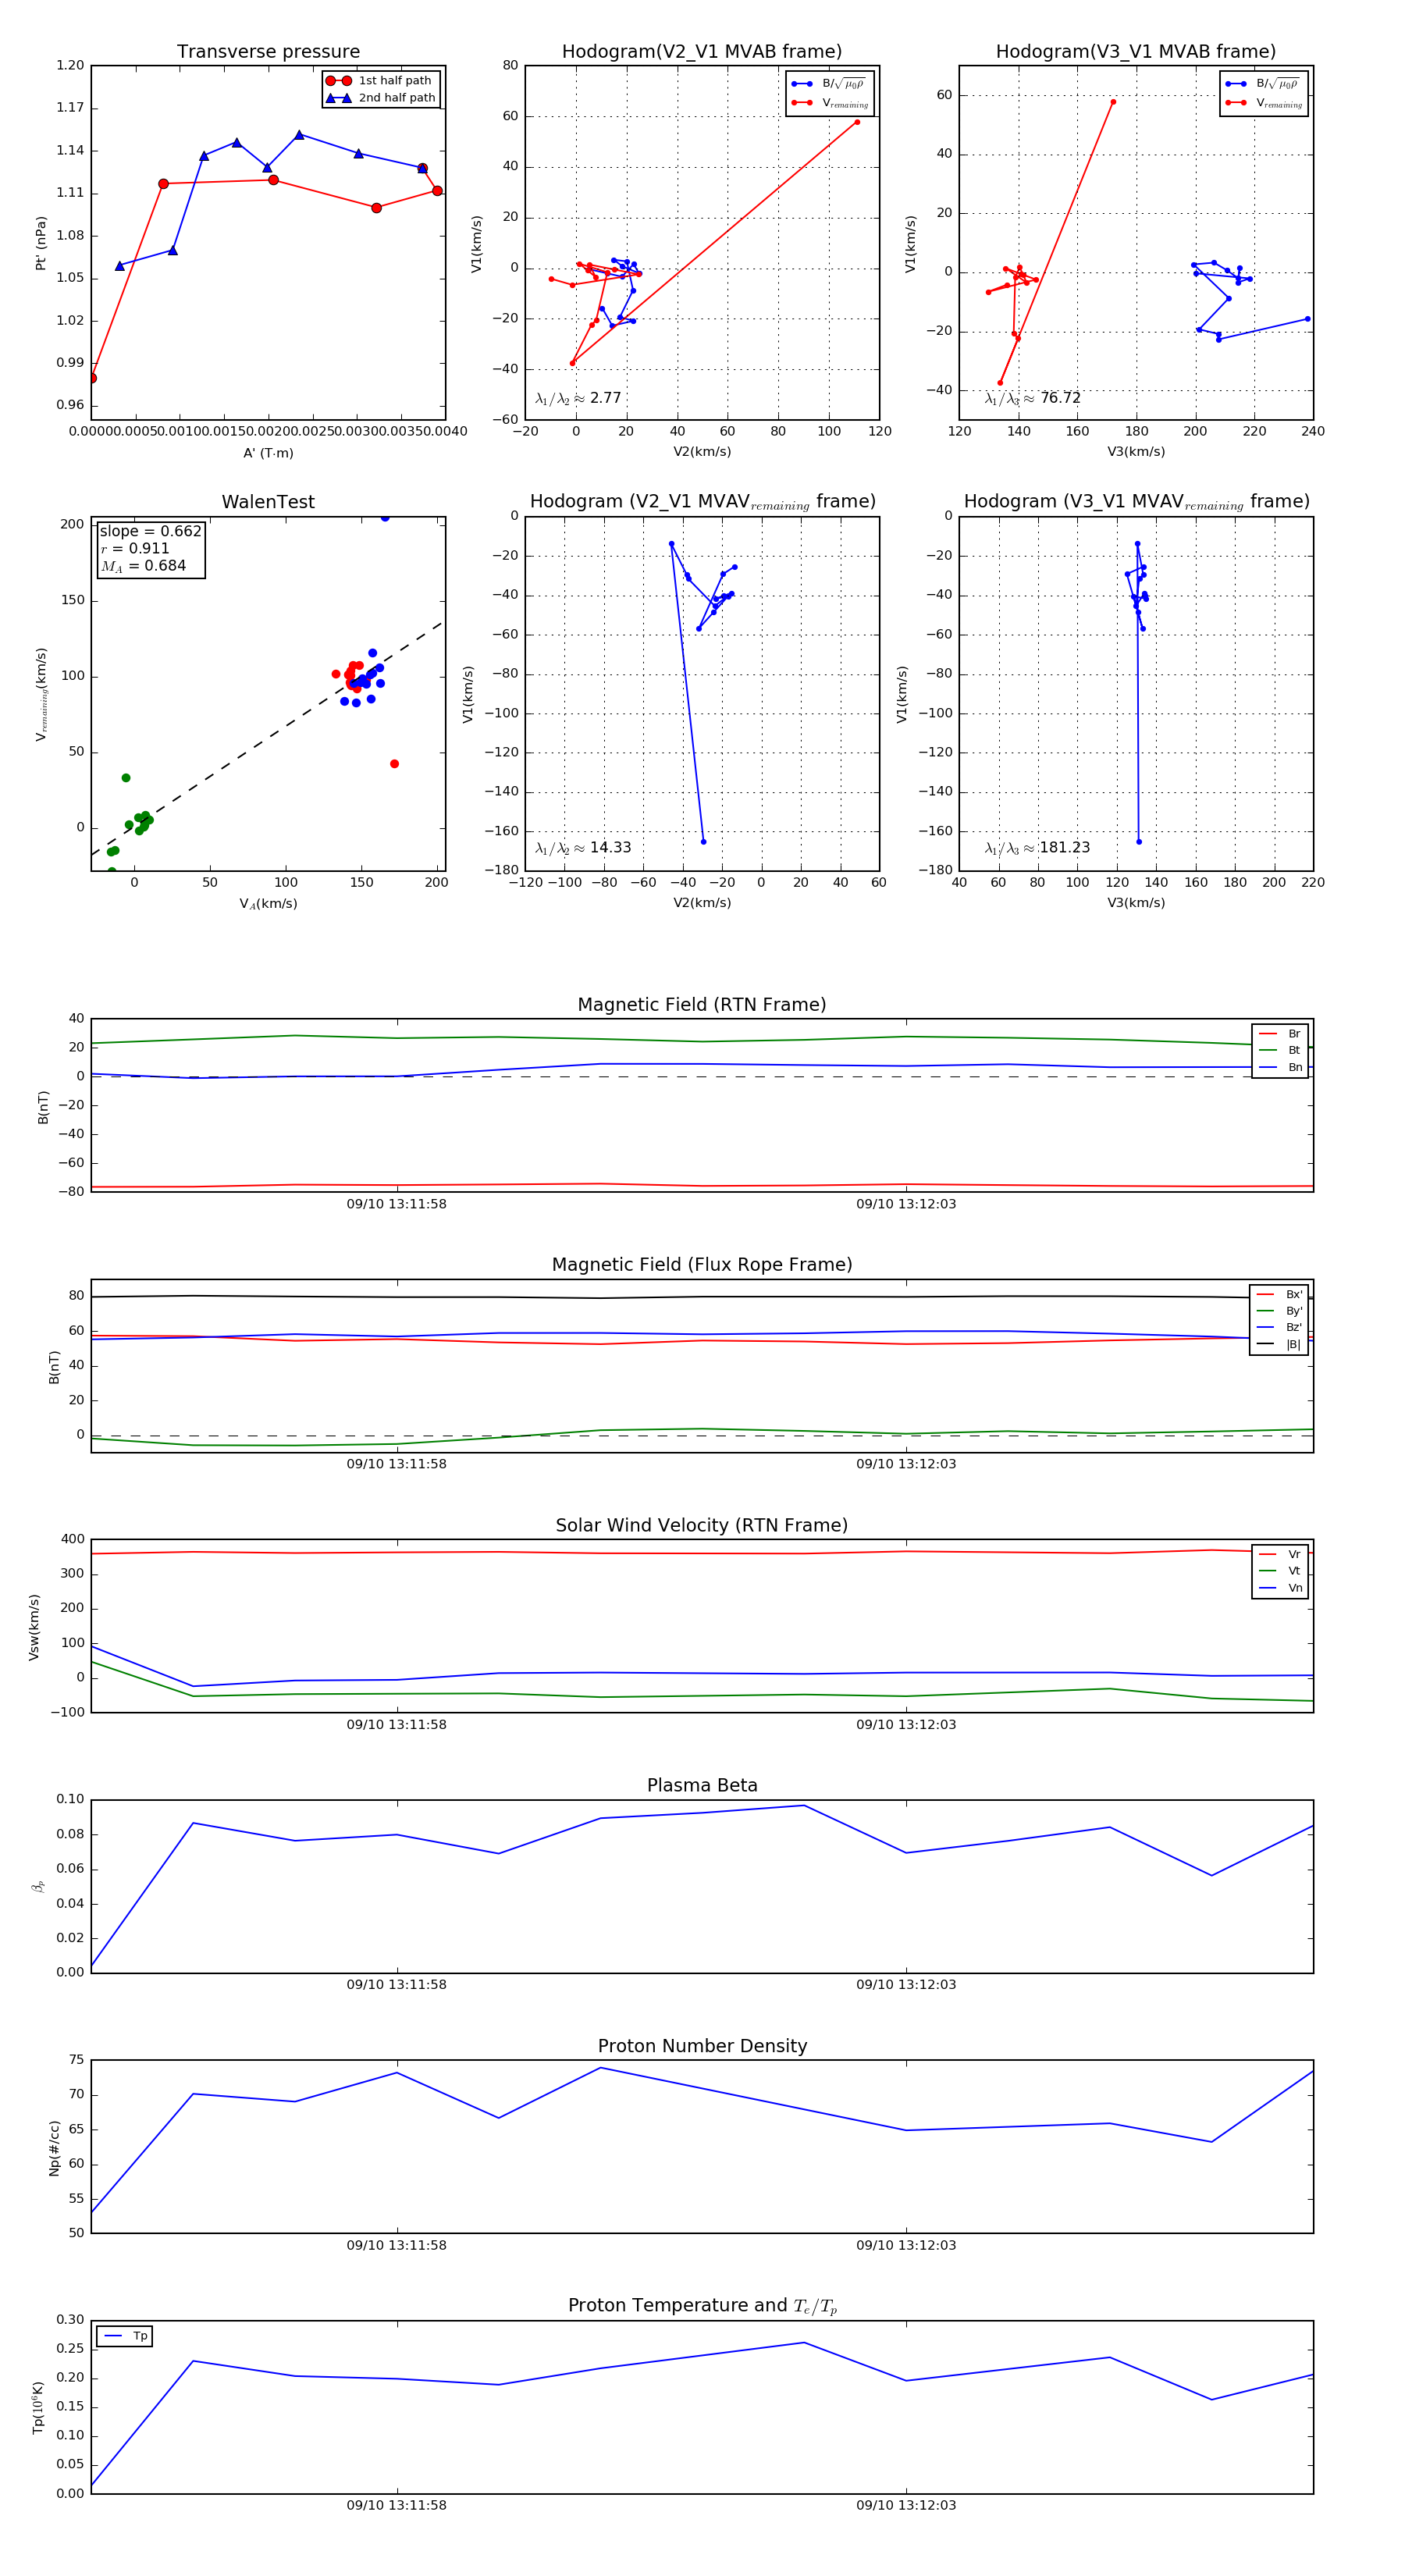Click the 'Tp(10^6K)' y-axis label
Viewport: 1405px width, 2576px height.
coord(38,2407)
